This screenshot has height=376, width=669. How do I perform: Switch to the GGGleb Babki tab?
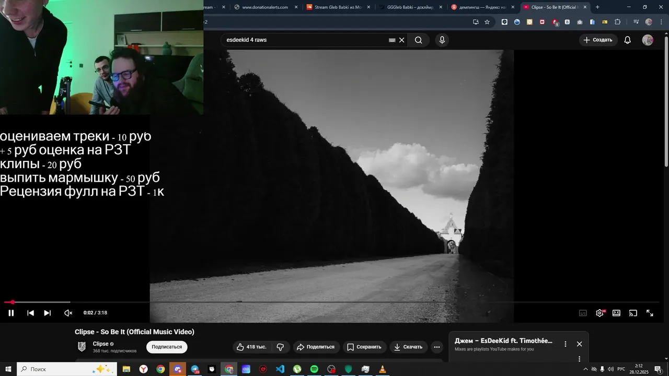click(410, 7)
